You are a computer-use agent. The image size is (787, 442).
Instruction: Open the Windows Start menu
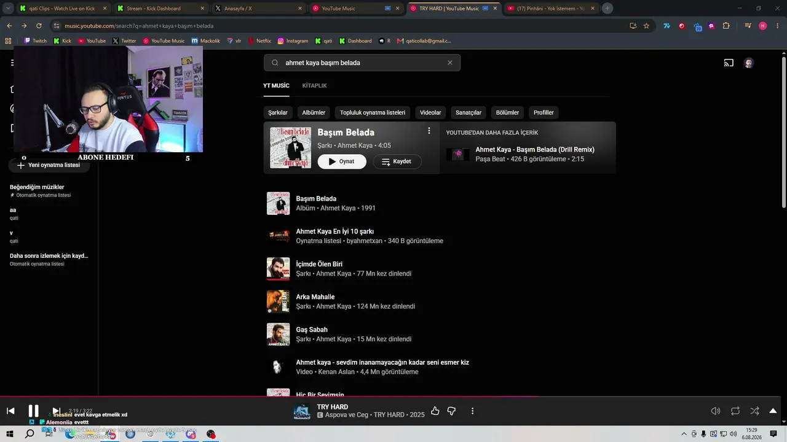pos(10,434)
